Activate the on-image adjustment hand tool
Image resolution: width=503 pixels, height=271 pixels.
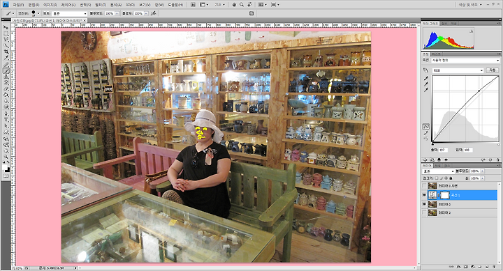coord(425,70)
